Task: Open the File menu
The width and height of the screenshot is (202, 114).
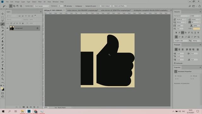Action: [x=7, y=2]
